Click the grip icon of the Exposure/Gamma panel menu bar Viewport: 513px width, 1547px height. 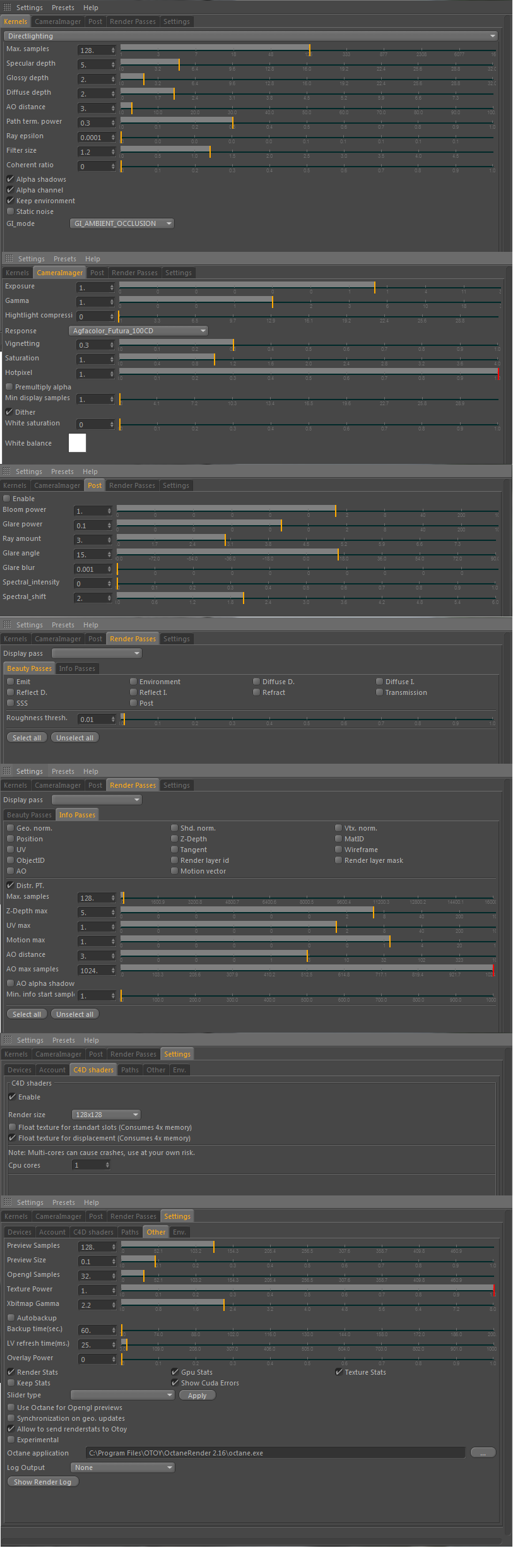coord(9,259)
